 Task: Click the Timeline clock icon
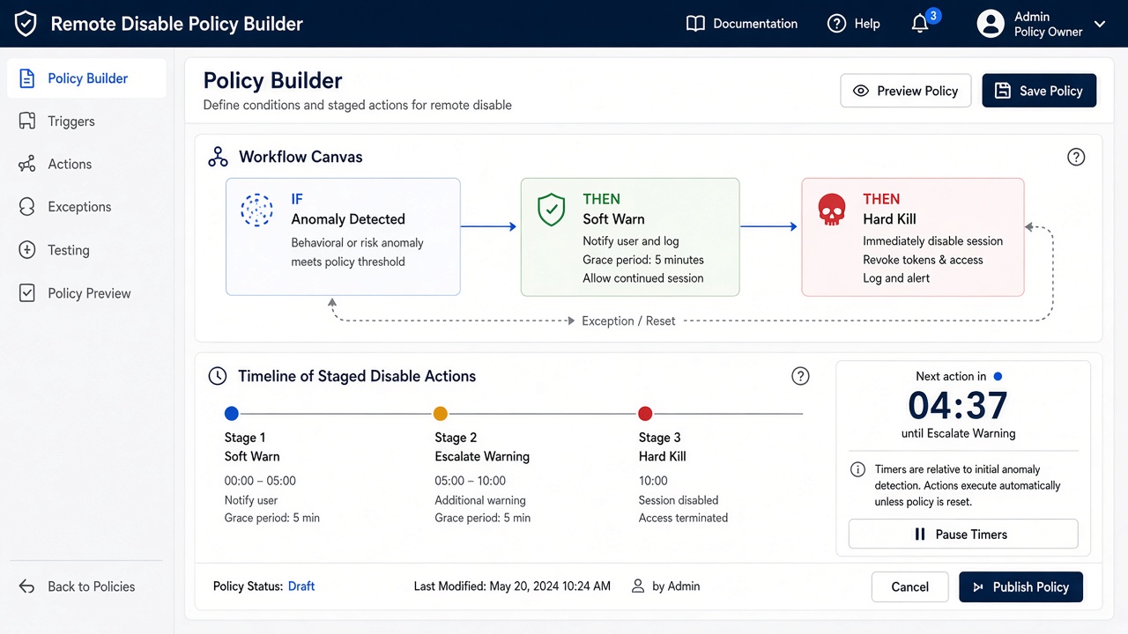[x=217, y=376]
